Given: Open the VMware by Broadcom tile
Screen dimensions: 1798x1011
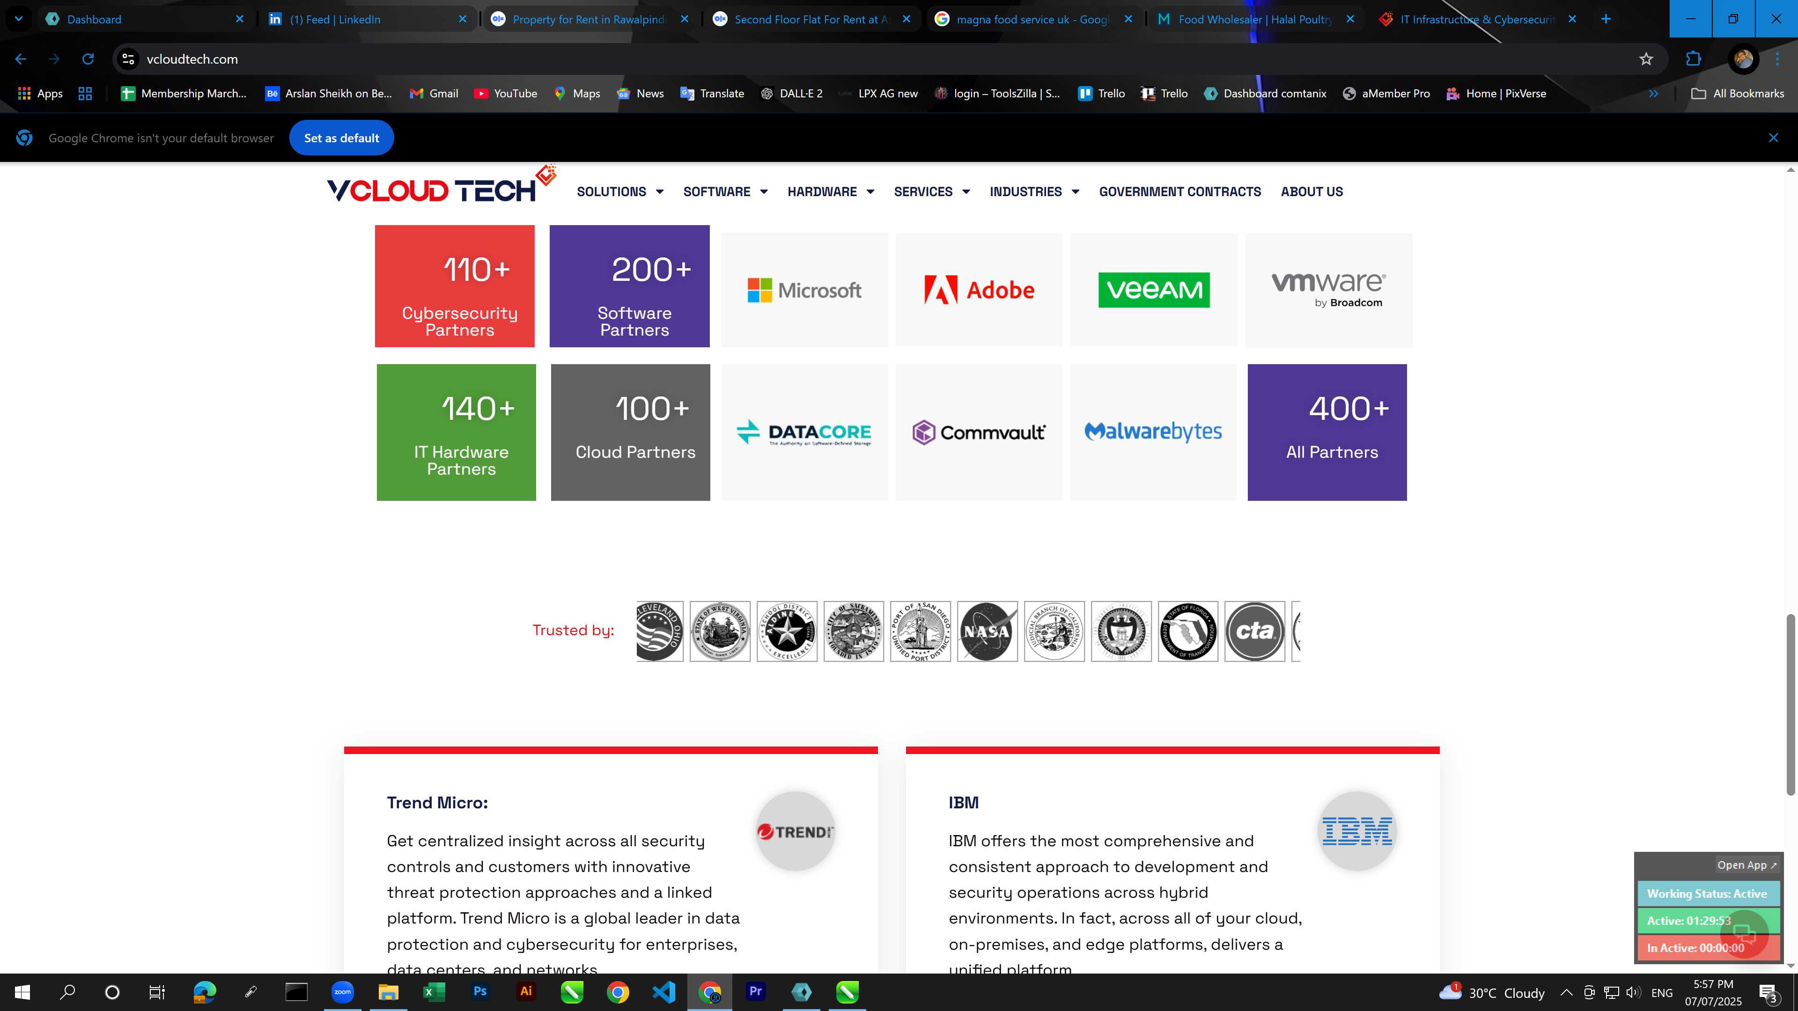Looking at the screenshot, I should [x=1328, y=290].
